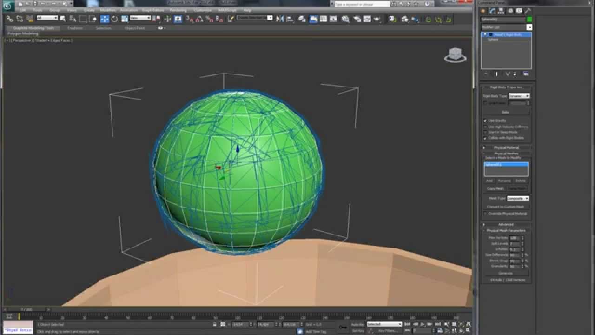Image resolution: width=595 pixels, height=335 pixels.
Task: Click the time slider handle on the timeline
Action: coord(26,309)
